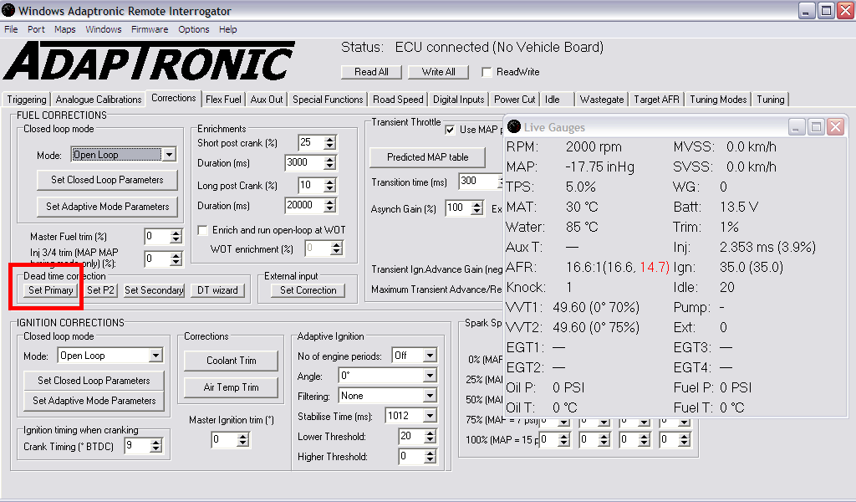
Task: Uncheck the Use MAP checkbox
Action: [x=450, y=130]
